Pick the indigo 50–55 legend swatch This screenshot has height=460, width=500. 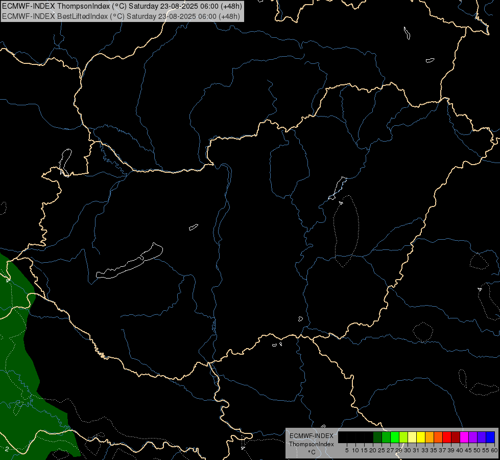482,437
